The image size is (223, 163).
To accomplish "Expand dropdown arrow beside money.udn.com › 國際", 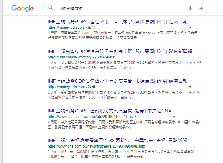I will (190, 27).
